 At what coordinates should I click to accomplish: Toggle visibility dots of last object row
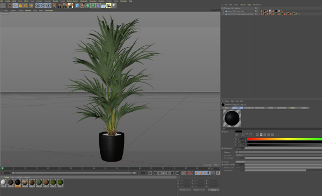258,14
